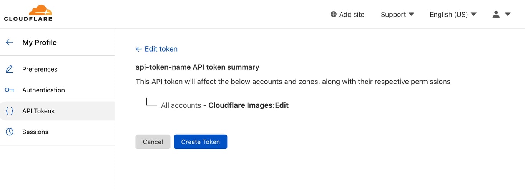The image size is (525, 190).
Task: Open the Sessions page
Action: (35, 132)
